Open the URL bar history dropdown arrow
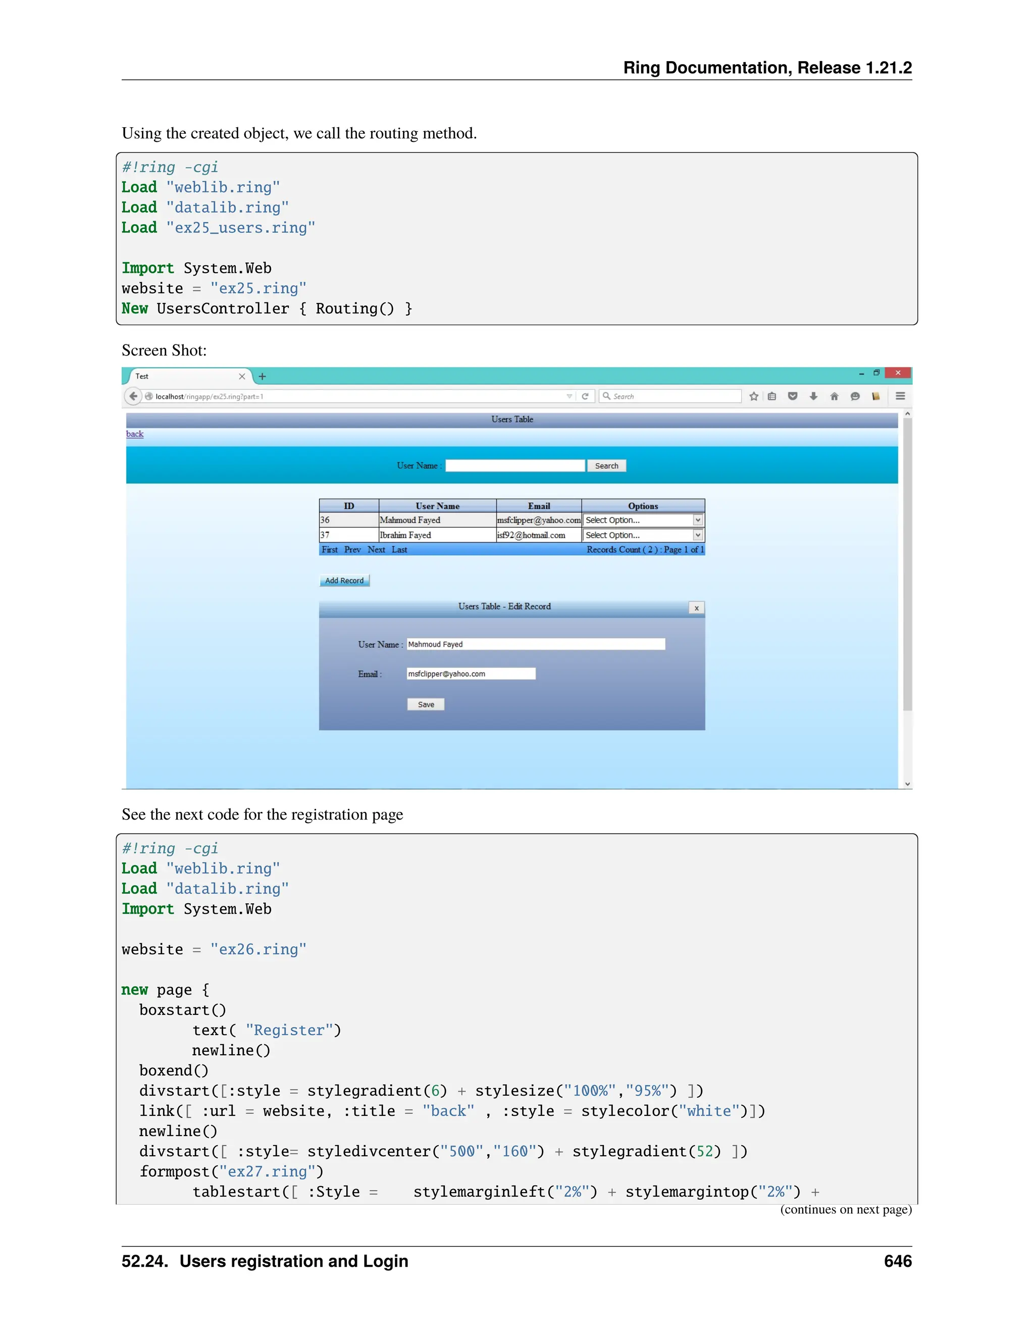 [569, 396]
